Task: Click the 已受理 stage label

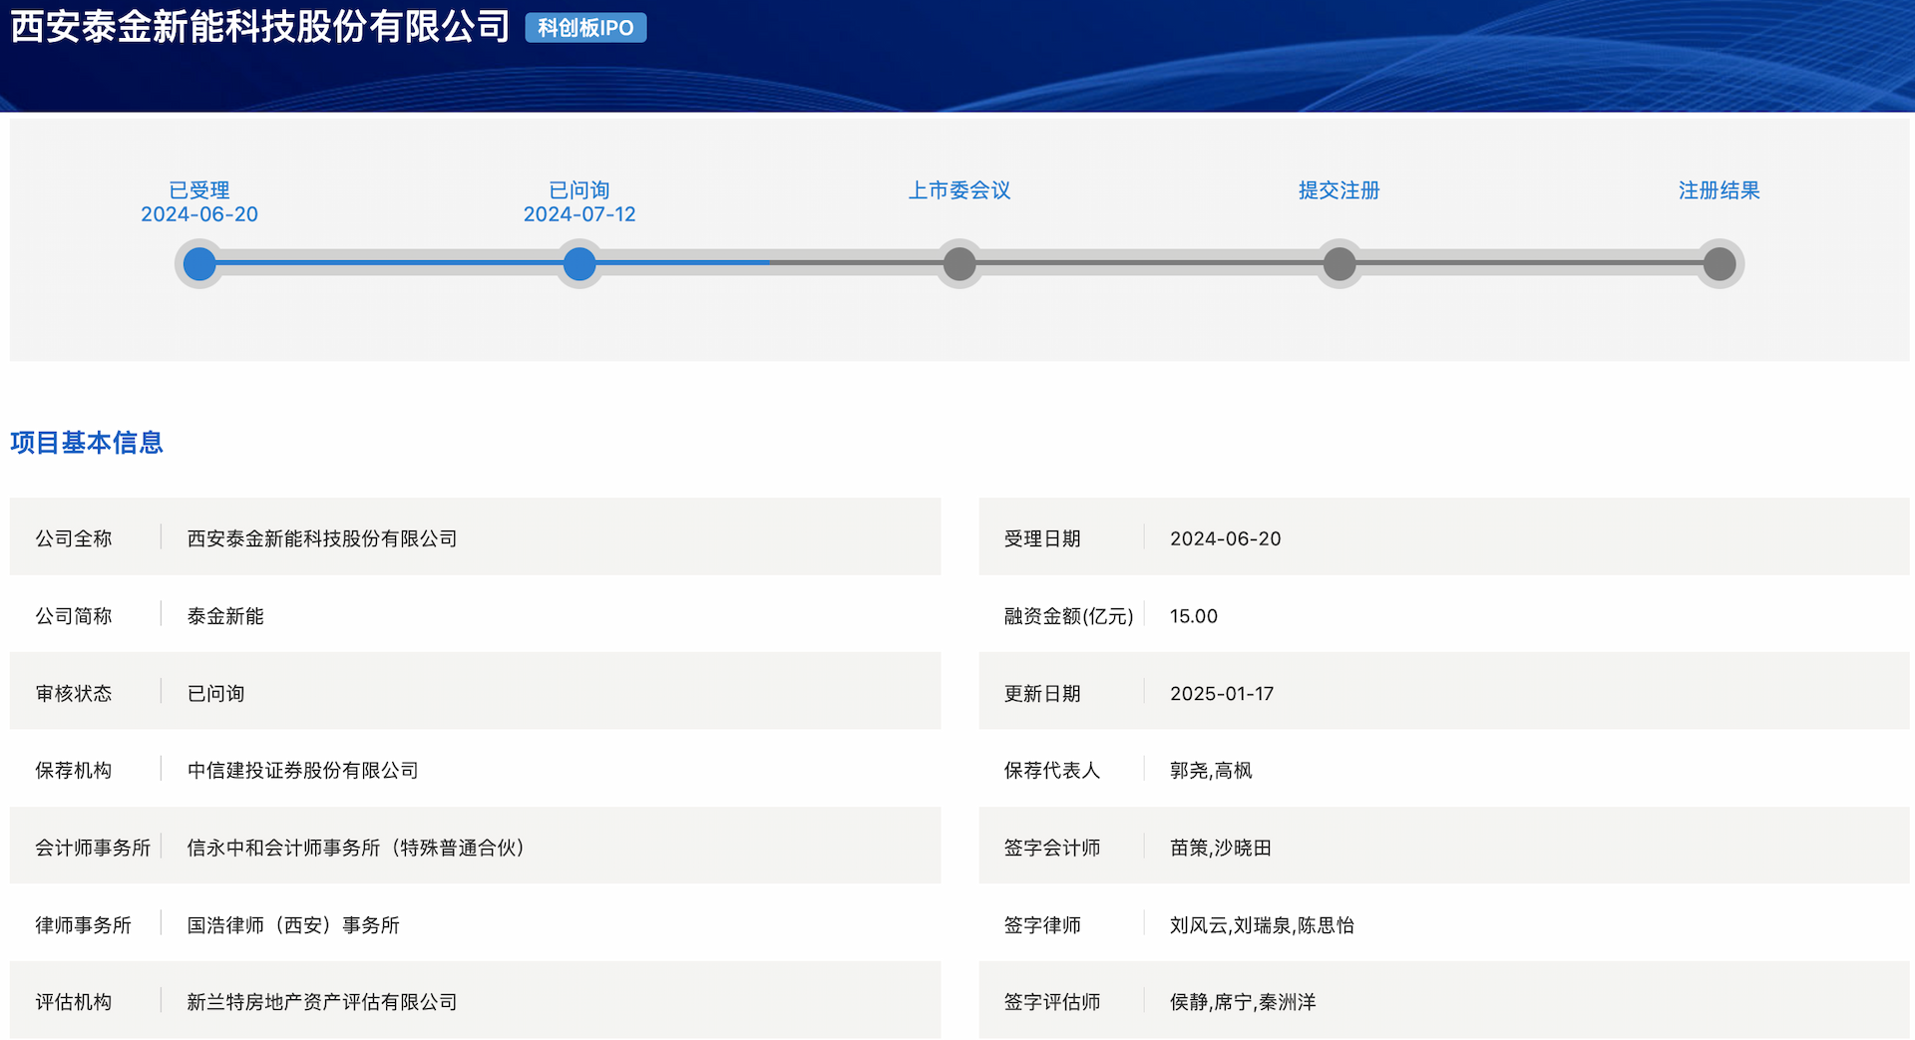Action: pos(199,190)
